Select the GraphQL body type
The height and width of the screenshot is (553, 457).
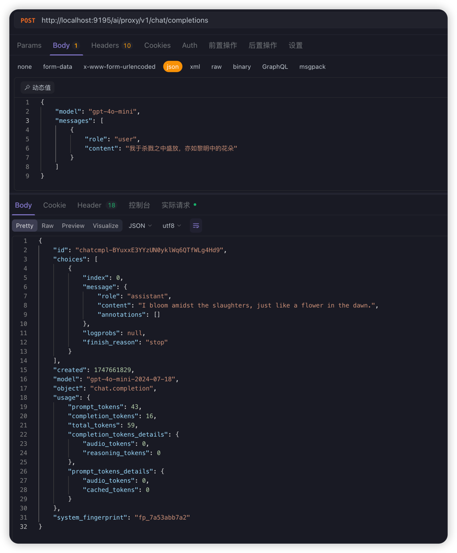tap(275, 67)
